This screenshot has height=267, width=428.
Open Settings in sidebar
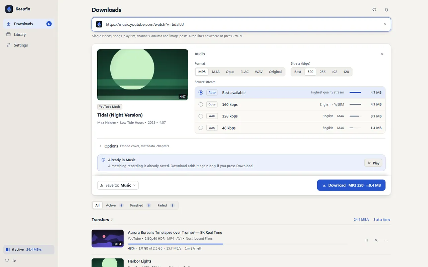pyautogui.click(x=29, y=45)
